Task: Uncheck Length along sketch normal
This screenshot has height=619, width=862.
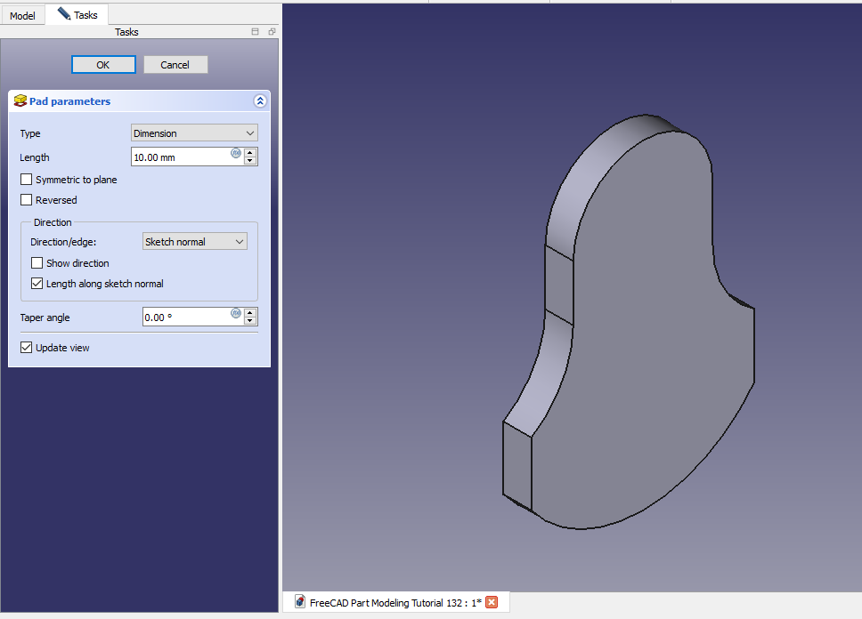Action: point(37,284)
